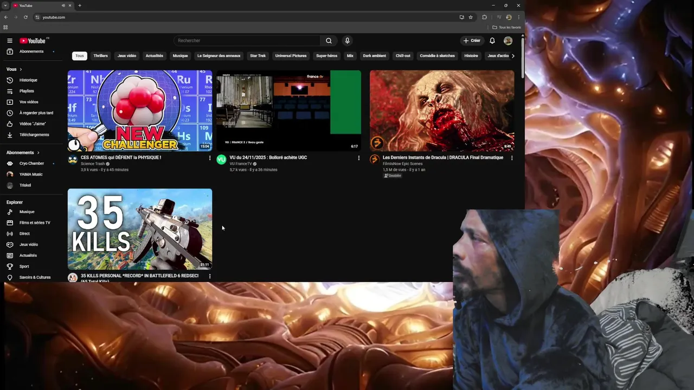The height and width of the screenshot is (390, 694).
Task: Open the Dracula video thumbnail
Action: [x=442, y=110]
